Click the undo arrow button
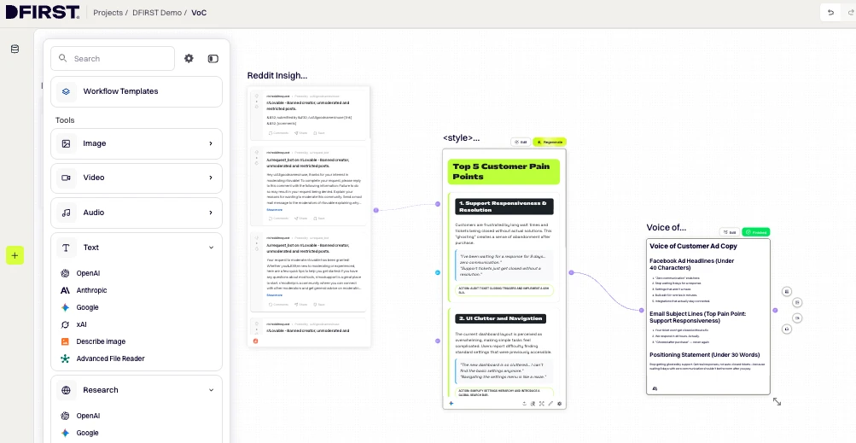The height and width of the screenshot is (443, 856). point(831,13)
